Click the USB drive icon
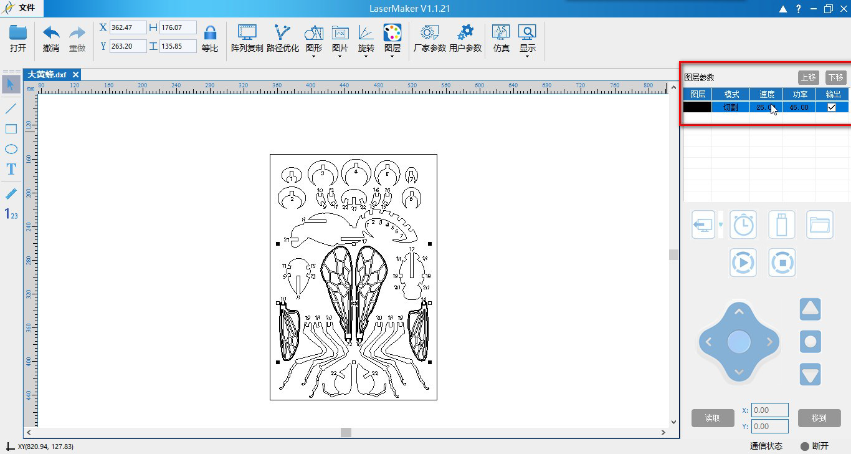This screenshot has width=851, height=454. point(782,225)
